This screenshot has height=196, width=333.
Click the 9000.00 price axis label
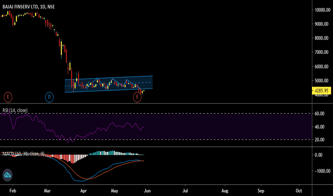coord(322,24)
